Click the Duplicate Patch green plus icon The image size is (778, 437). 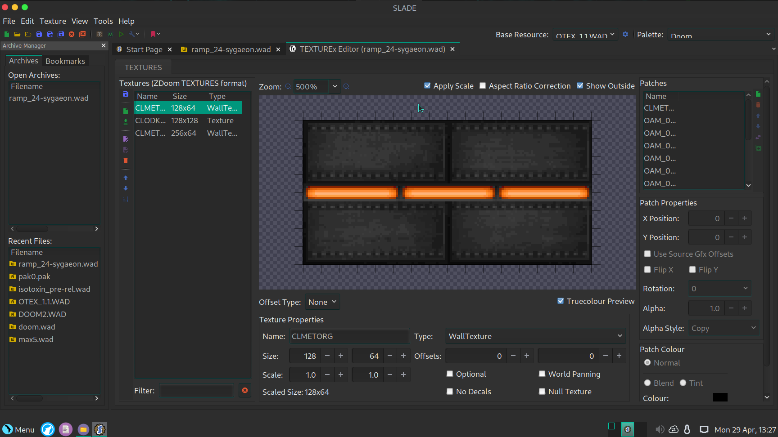coord(758,148)
